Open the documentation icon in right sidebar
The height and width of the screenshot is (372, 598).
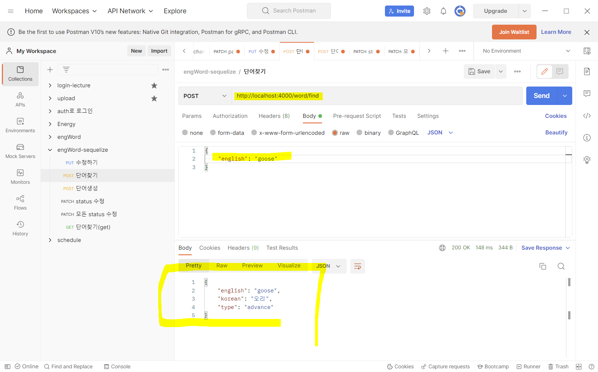587,71
